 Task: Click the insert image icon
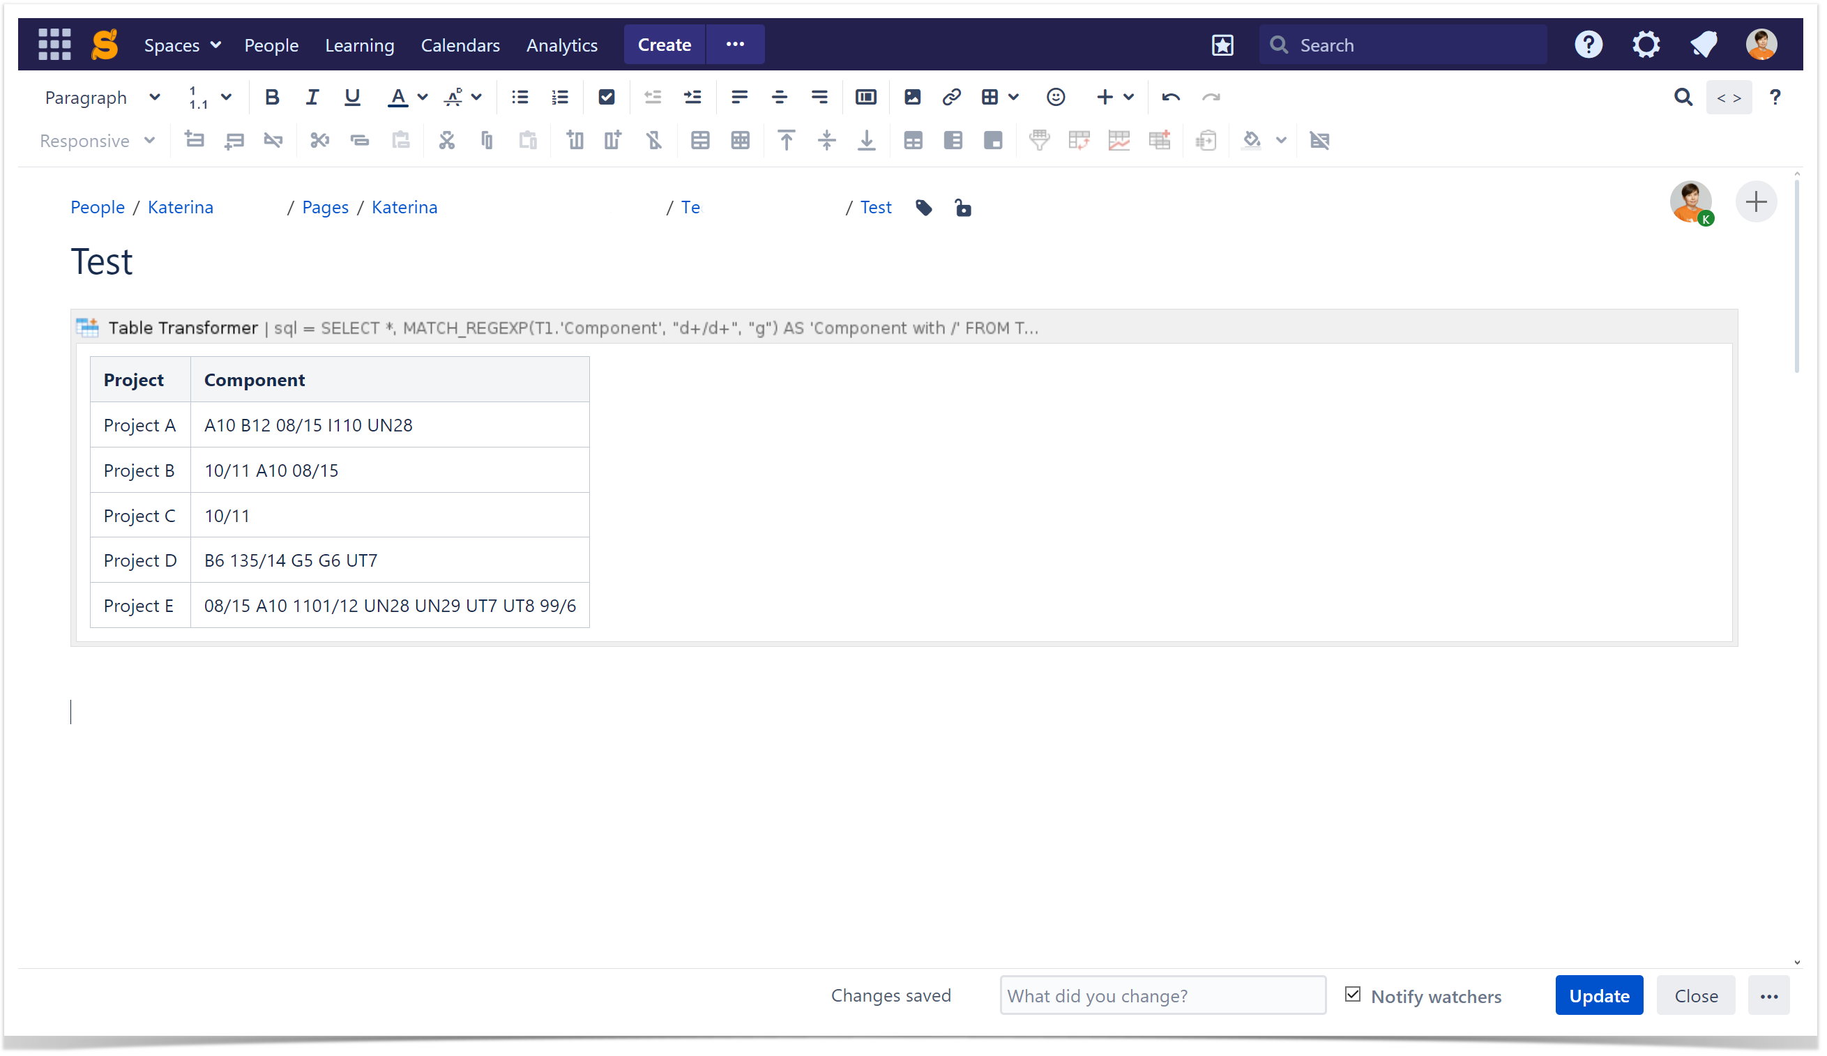pos(912,97)
